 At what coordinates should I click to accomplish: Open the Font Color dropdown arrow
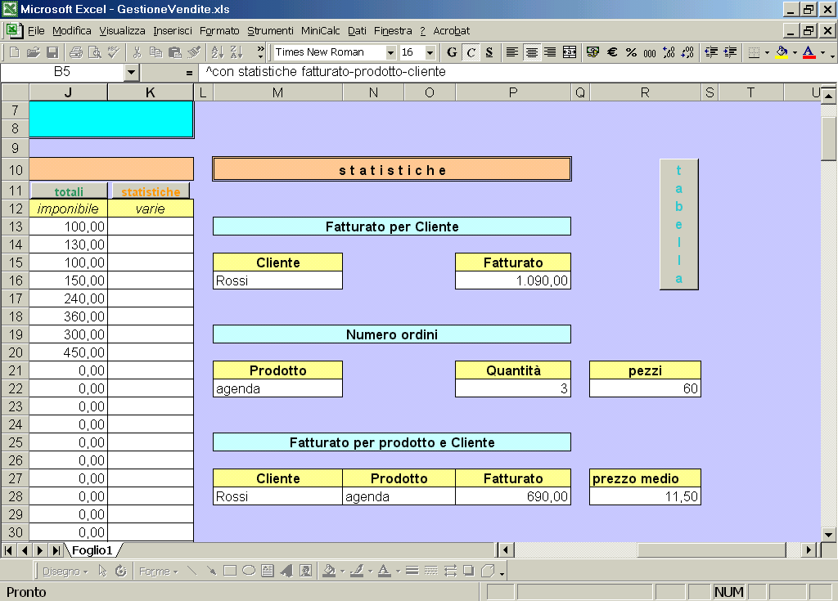[x=822, y=52]
